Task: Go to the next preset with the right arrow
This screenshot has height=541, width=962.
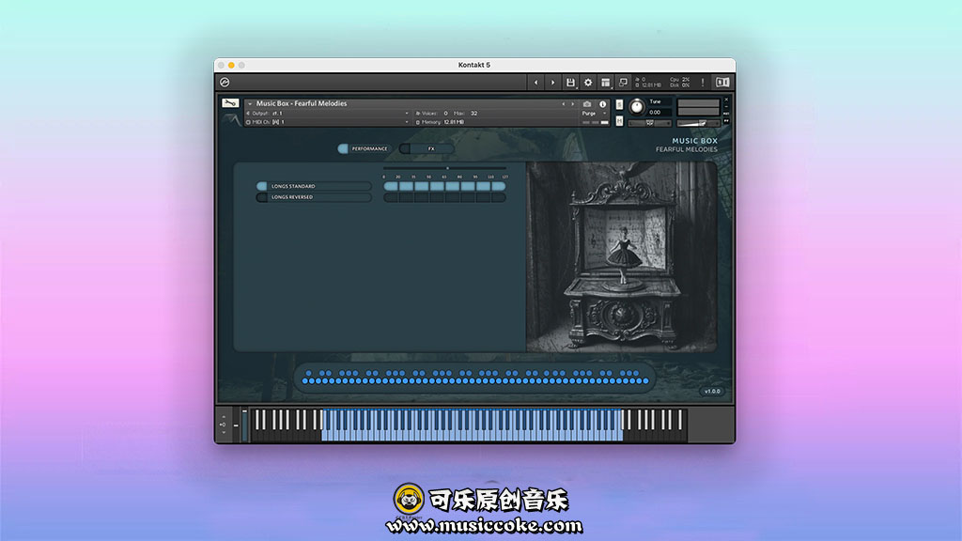Action: (x=552, y=83)
